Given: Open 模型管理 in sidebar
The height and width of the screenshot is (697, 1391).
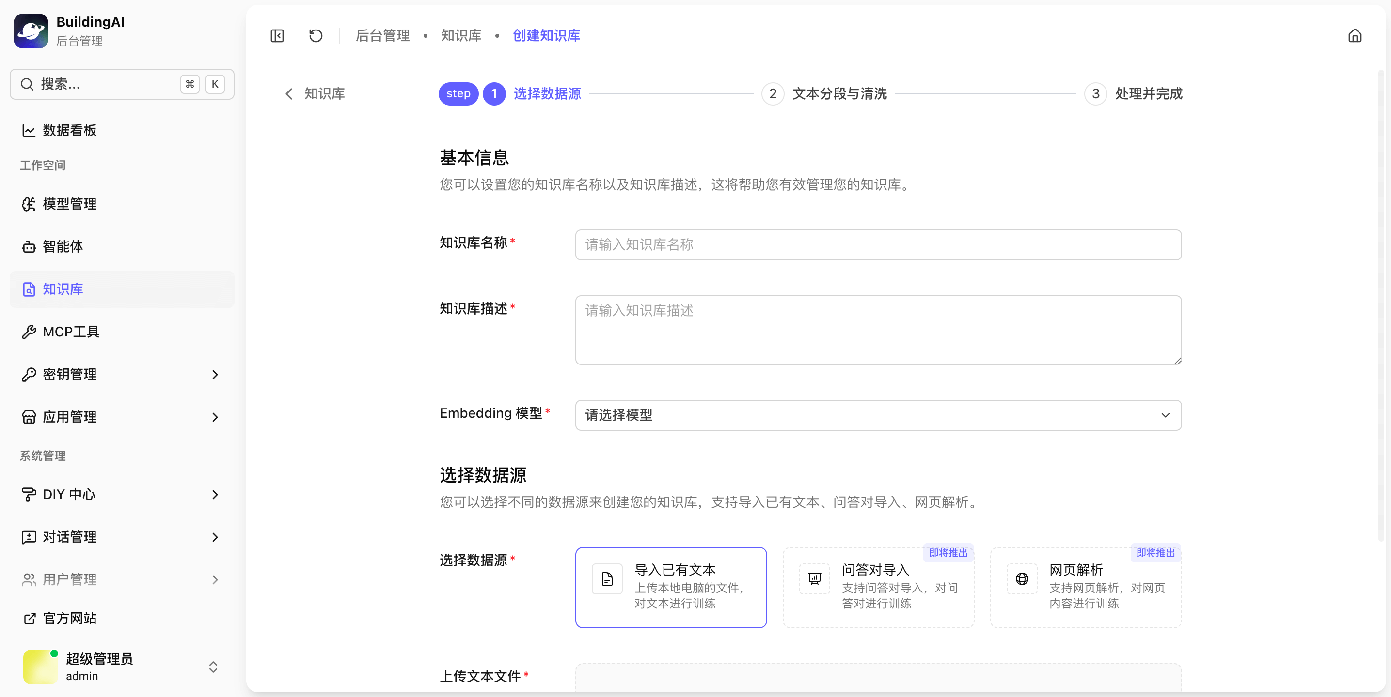Looking at the screenshot, I should coord(70,204).
